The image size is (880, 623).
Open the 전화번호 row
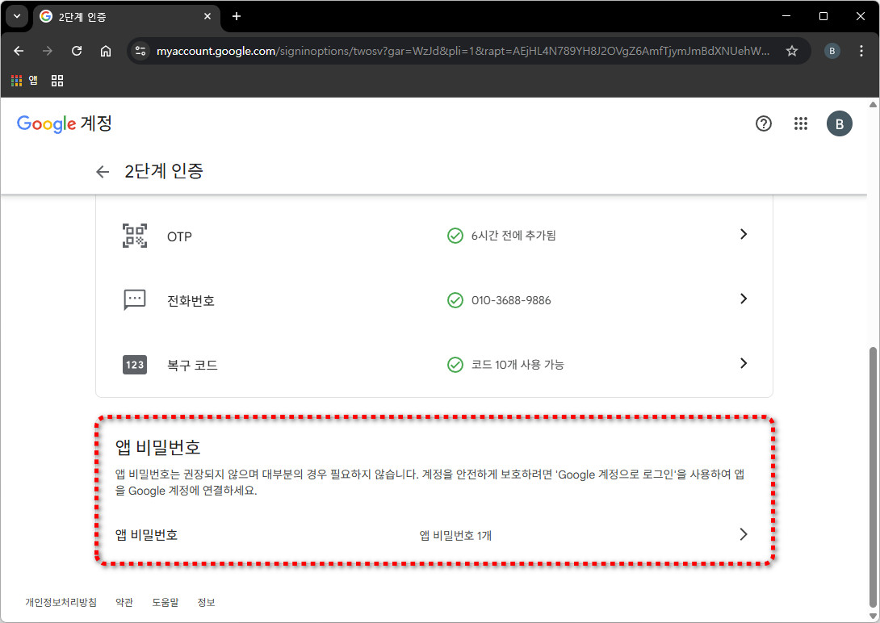tap(434, 300)
